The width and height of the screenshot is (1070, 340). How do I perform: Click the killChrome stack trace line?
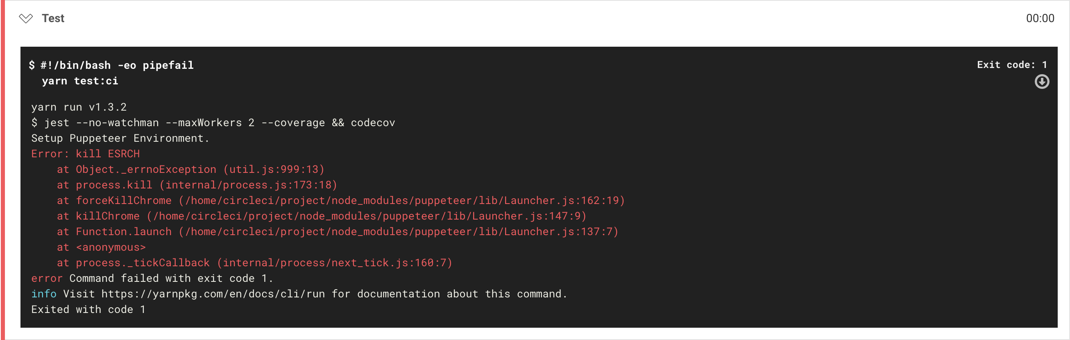pos(322,216)
